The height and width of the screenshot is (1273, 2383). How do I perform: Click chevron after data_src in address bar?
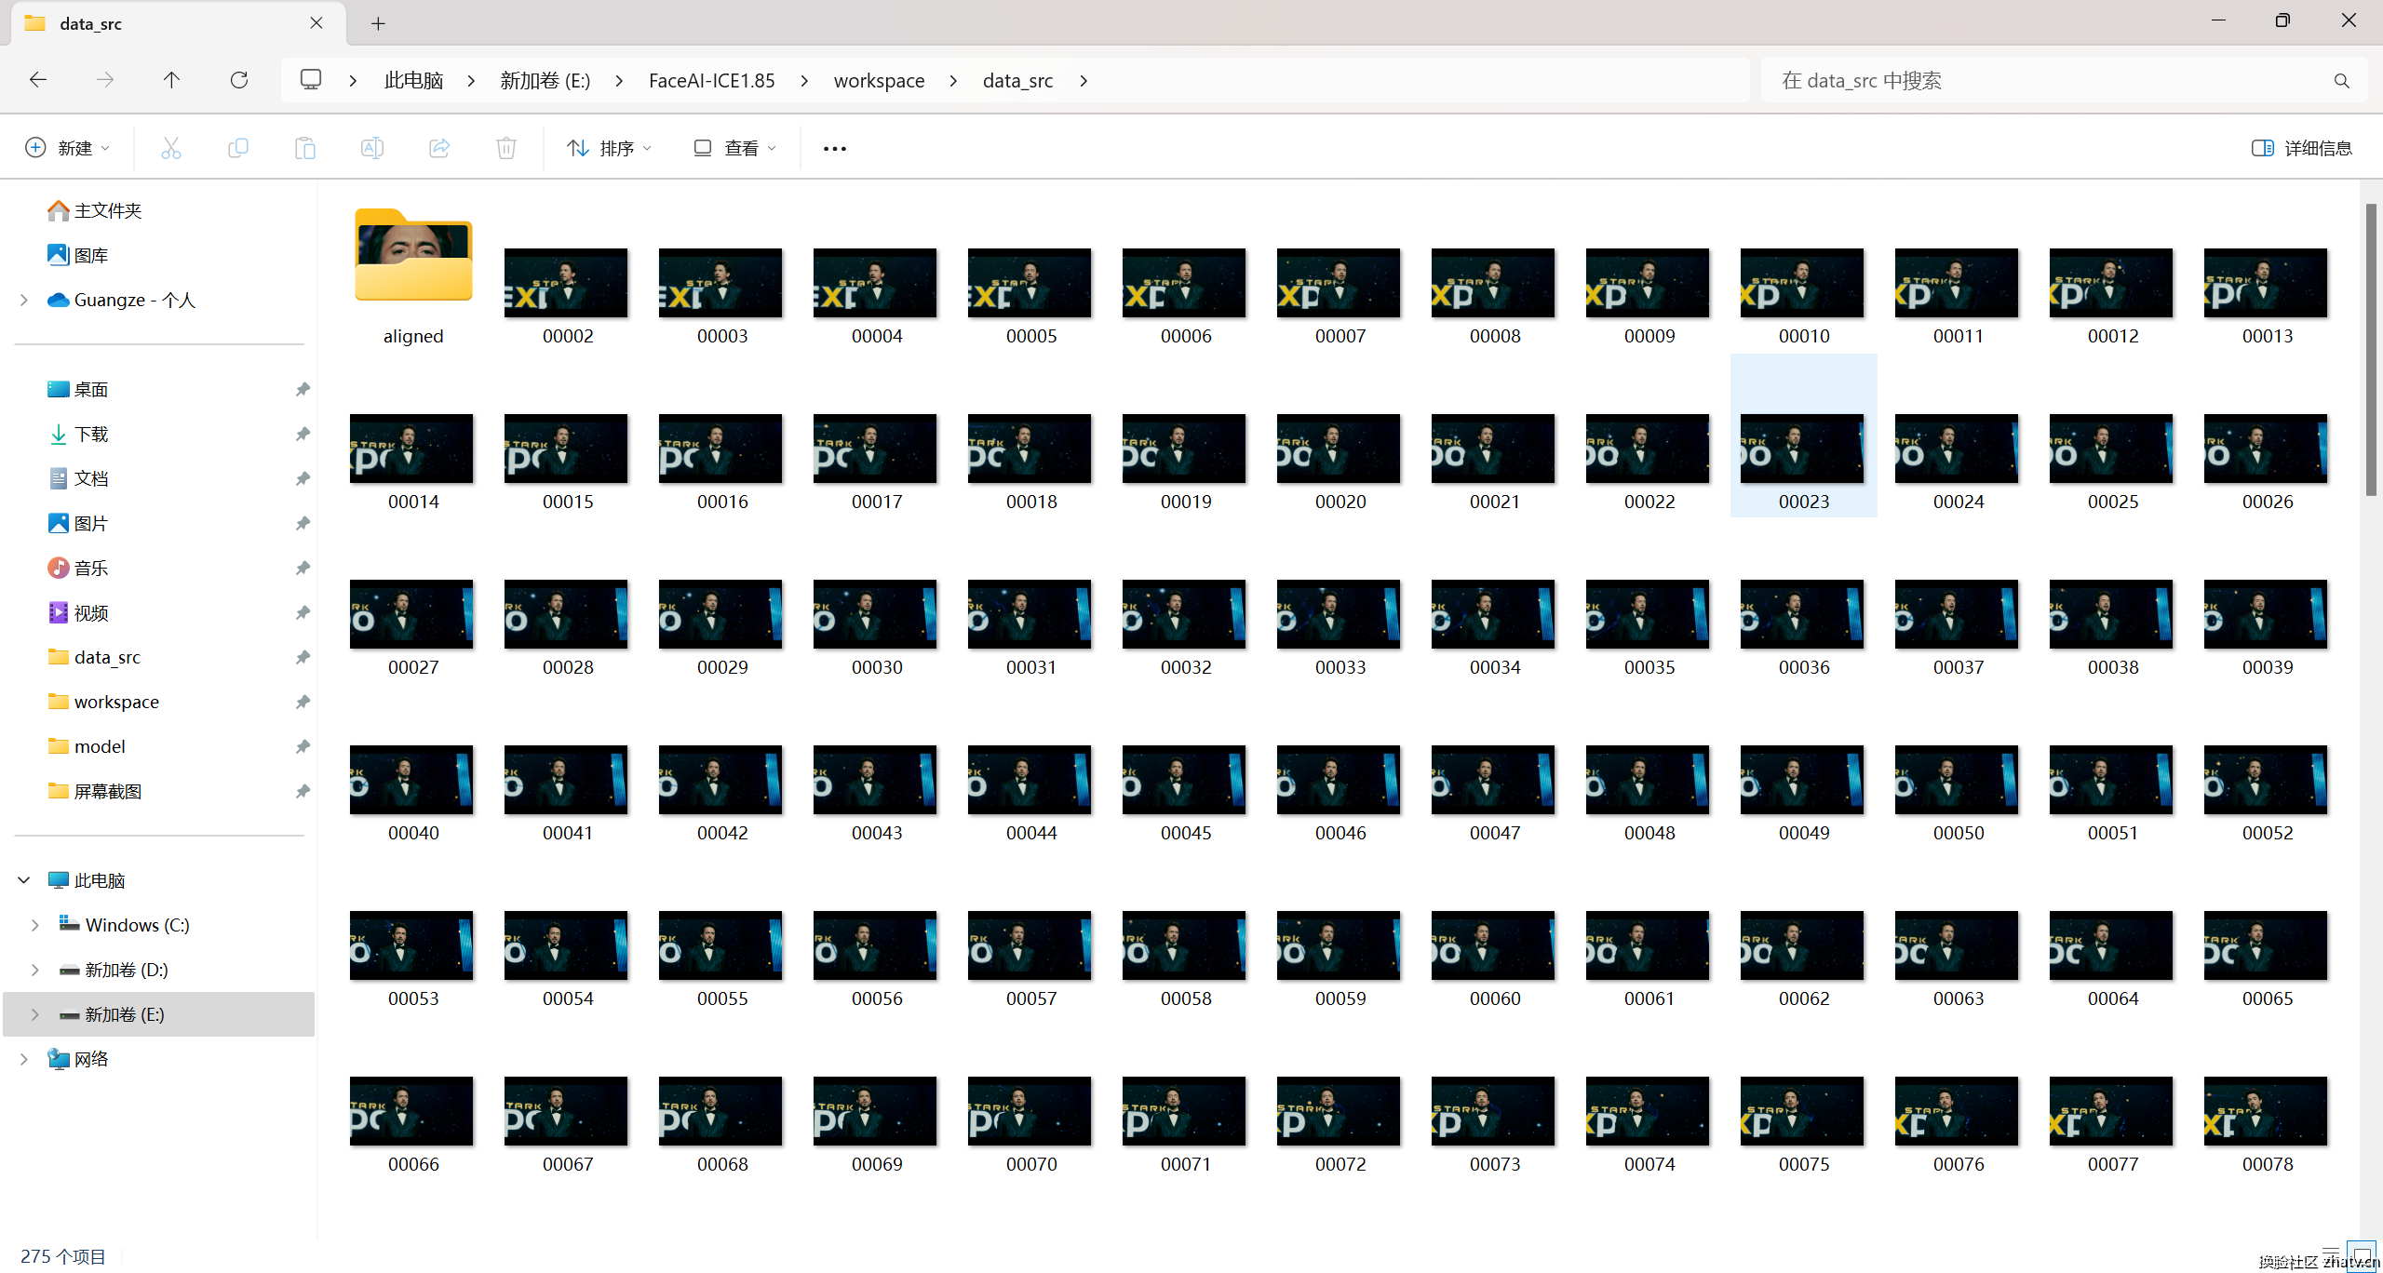coord(1084,81)
